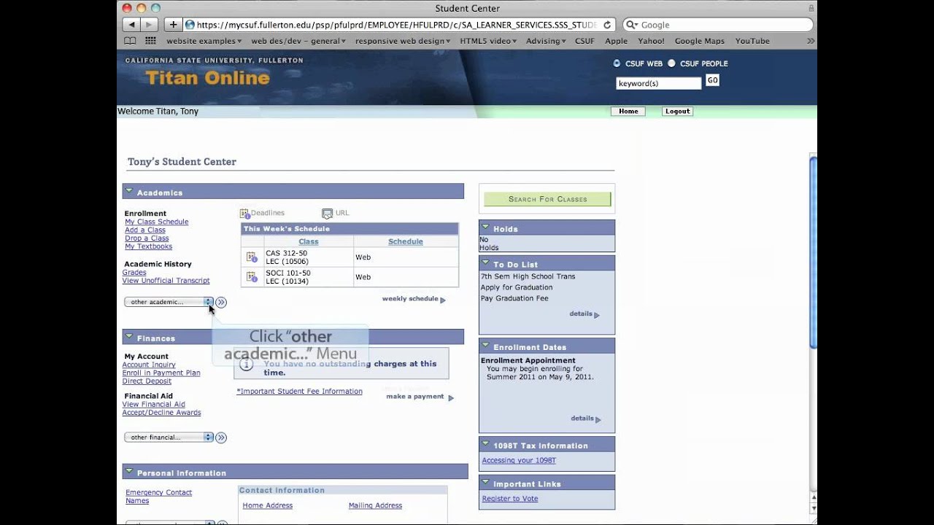Click the class icon for SOCI 101-50

[251, 276]
